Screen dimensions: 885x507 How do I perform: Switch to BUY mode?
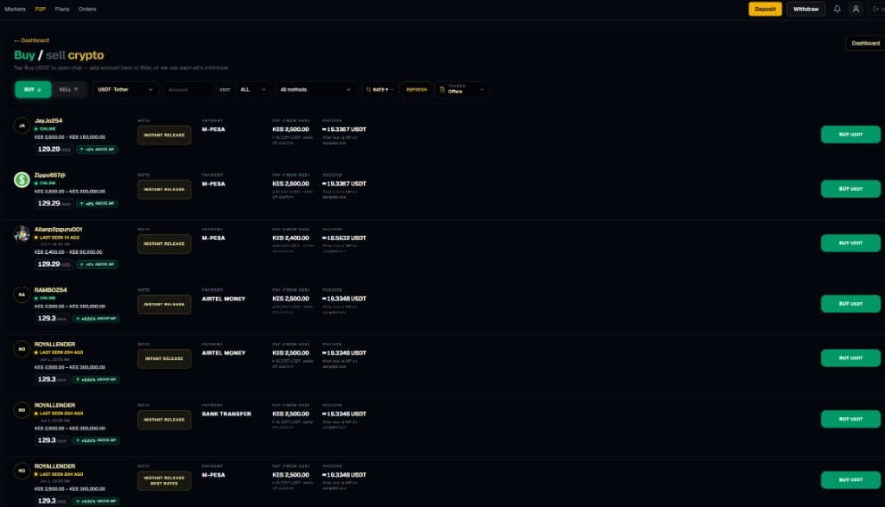pos(33,90)
